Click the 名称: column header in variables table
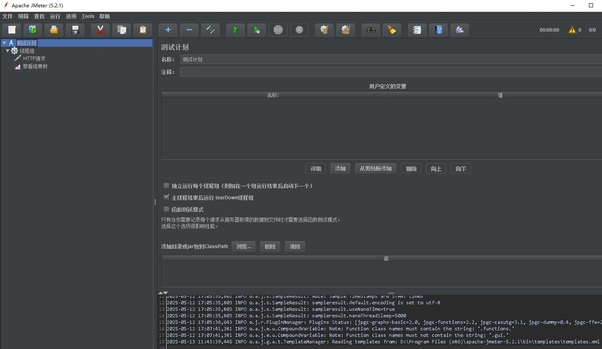602x349 pixels. (274, 95)
